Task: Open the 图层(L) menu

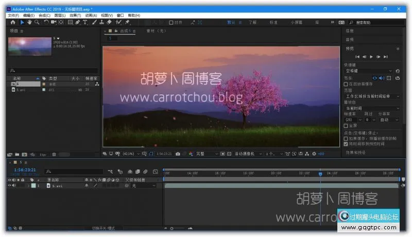Action: coord(60,15)
